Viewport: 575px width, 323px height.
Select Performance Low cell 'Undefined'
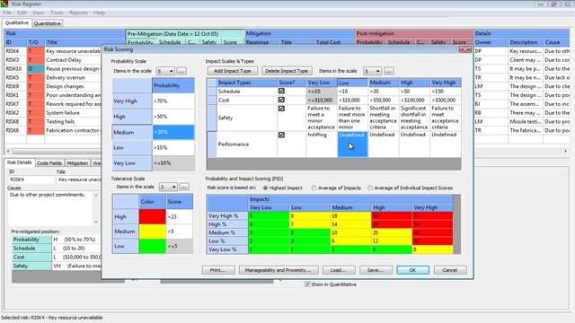pos(352,144)
